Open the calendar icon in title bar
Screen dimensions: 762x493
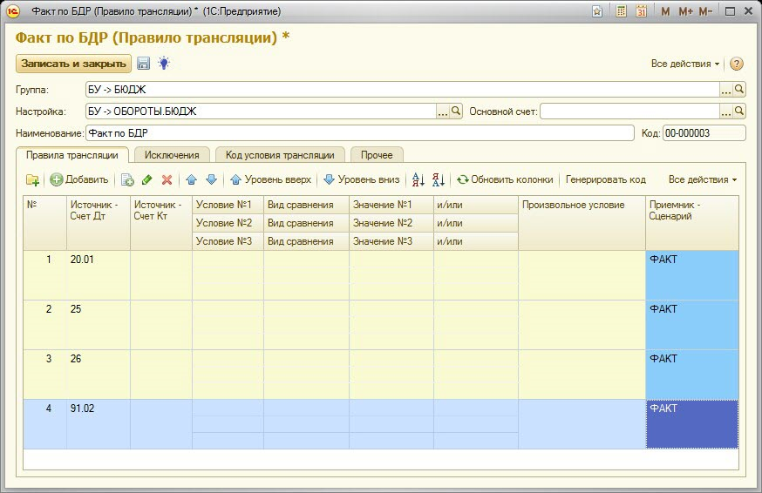(x=642, y=11)
